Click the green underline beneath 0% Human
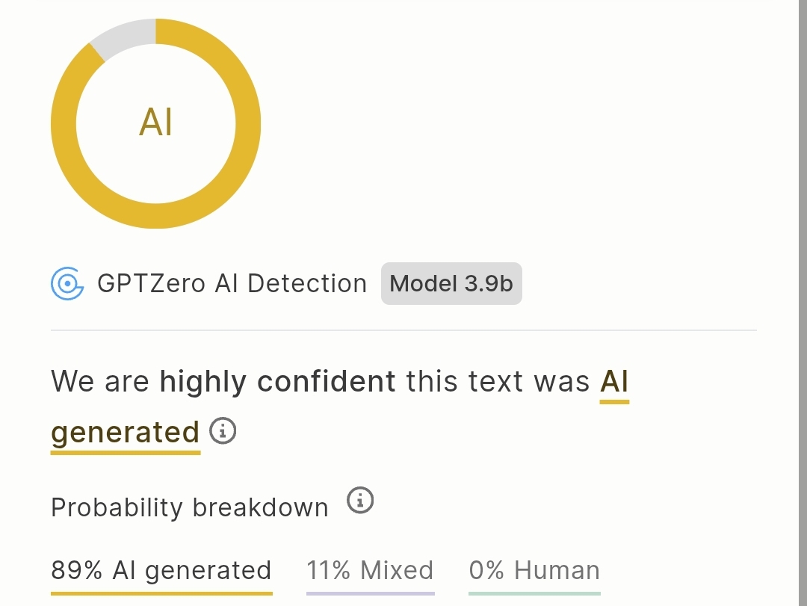 coord(535,593)
